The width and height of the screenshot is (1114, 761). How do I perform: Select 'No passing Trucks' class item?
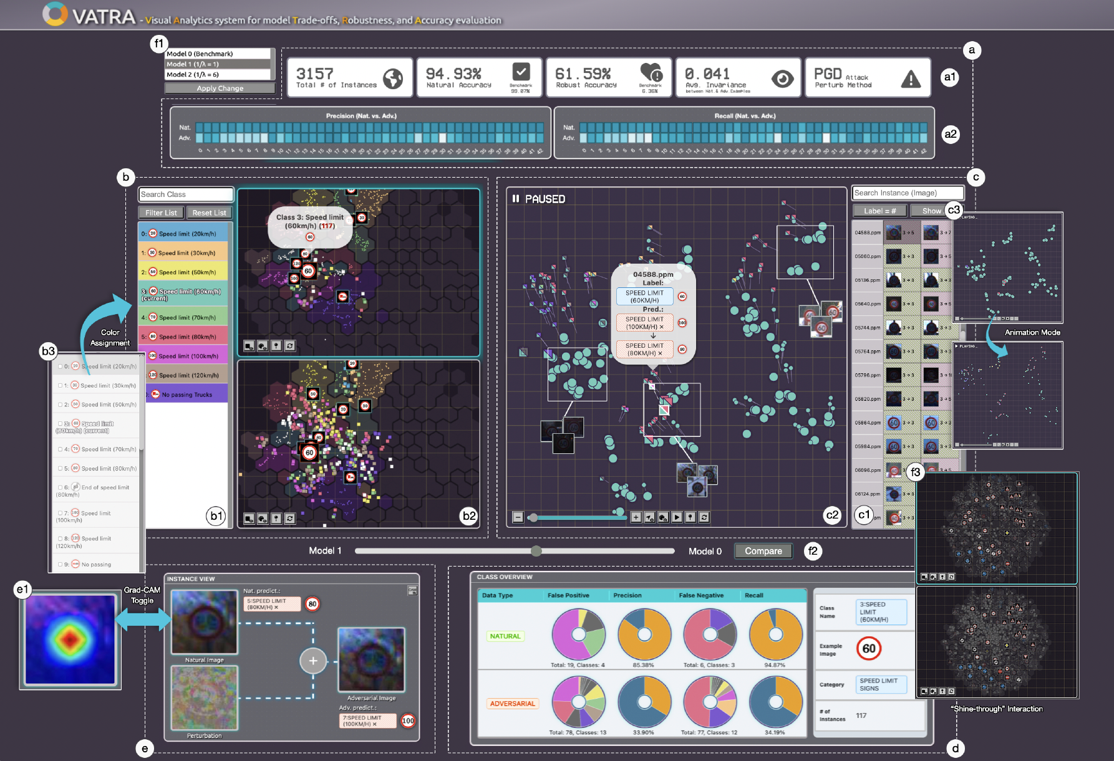pos(186,395)
